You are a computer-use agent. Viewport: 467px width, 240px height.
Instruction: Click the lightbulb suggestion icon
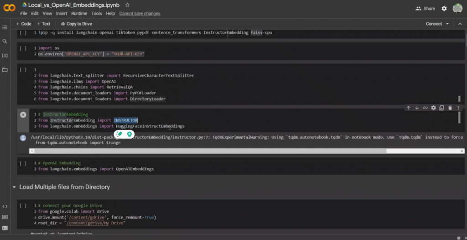pyautogui.click(x=129, y=134)
